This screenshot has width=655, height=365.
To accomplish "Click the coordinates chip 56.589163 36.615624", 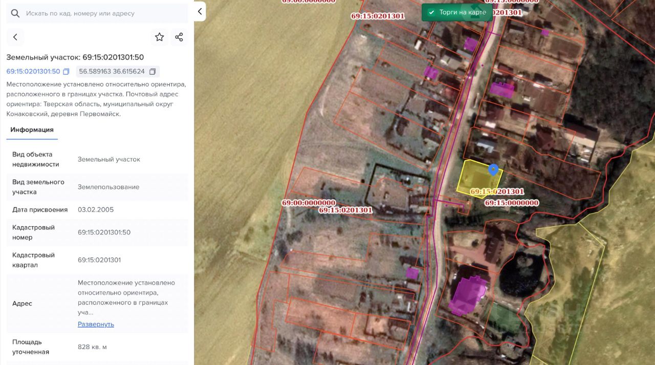I will click(112, 72).
